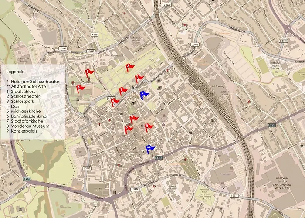Select red flag number 8 marker
This screenshot has width=305, height=218.
149,127
